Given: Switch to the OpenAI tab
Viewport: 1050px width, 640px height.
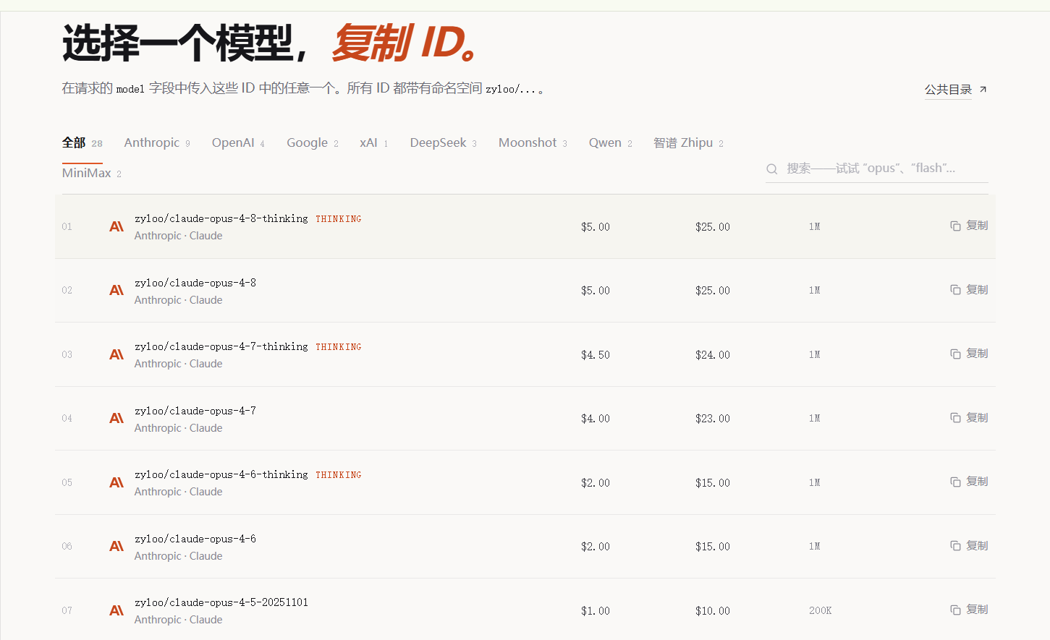Looking at the screenshot, I should [238, 143].
